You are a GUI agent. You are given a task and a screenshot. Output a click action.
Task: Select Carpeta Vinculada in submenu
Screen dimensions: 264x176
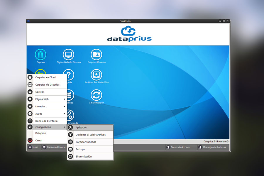90,142
